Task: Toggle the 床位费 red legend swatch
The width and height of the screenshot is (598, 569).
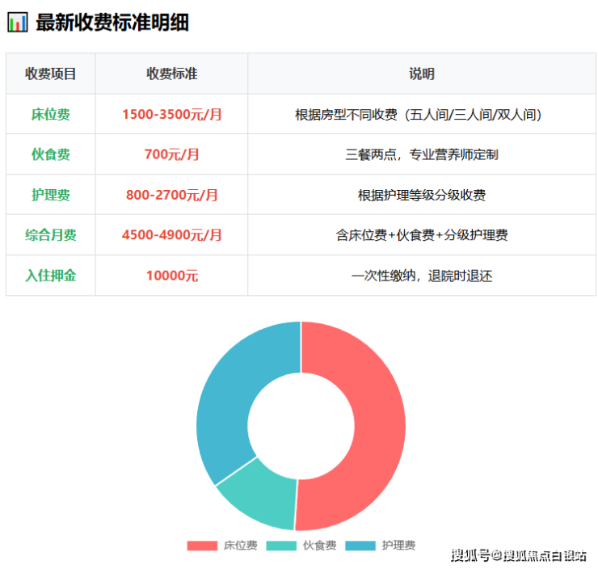Action: click(202, 546)
